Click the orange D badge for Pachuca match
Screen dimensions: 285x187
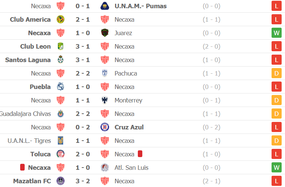coord(276,73)
